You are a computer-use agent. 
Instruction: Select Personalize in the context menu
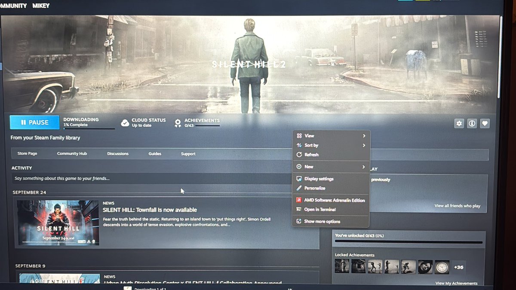tap(315, 188)
